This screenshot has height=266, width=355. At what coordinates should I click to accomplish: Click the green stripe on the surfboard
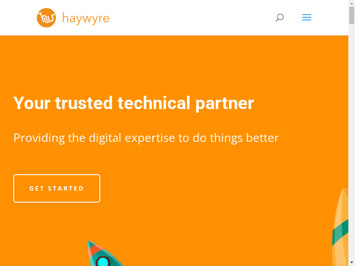pyautogui.click(x=340, y=232)
